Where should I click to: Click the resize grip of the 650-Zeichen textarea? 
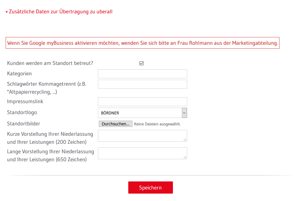pyautogui.click(x=185, y=157)
